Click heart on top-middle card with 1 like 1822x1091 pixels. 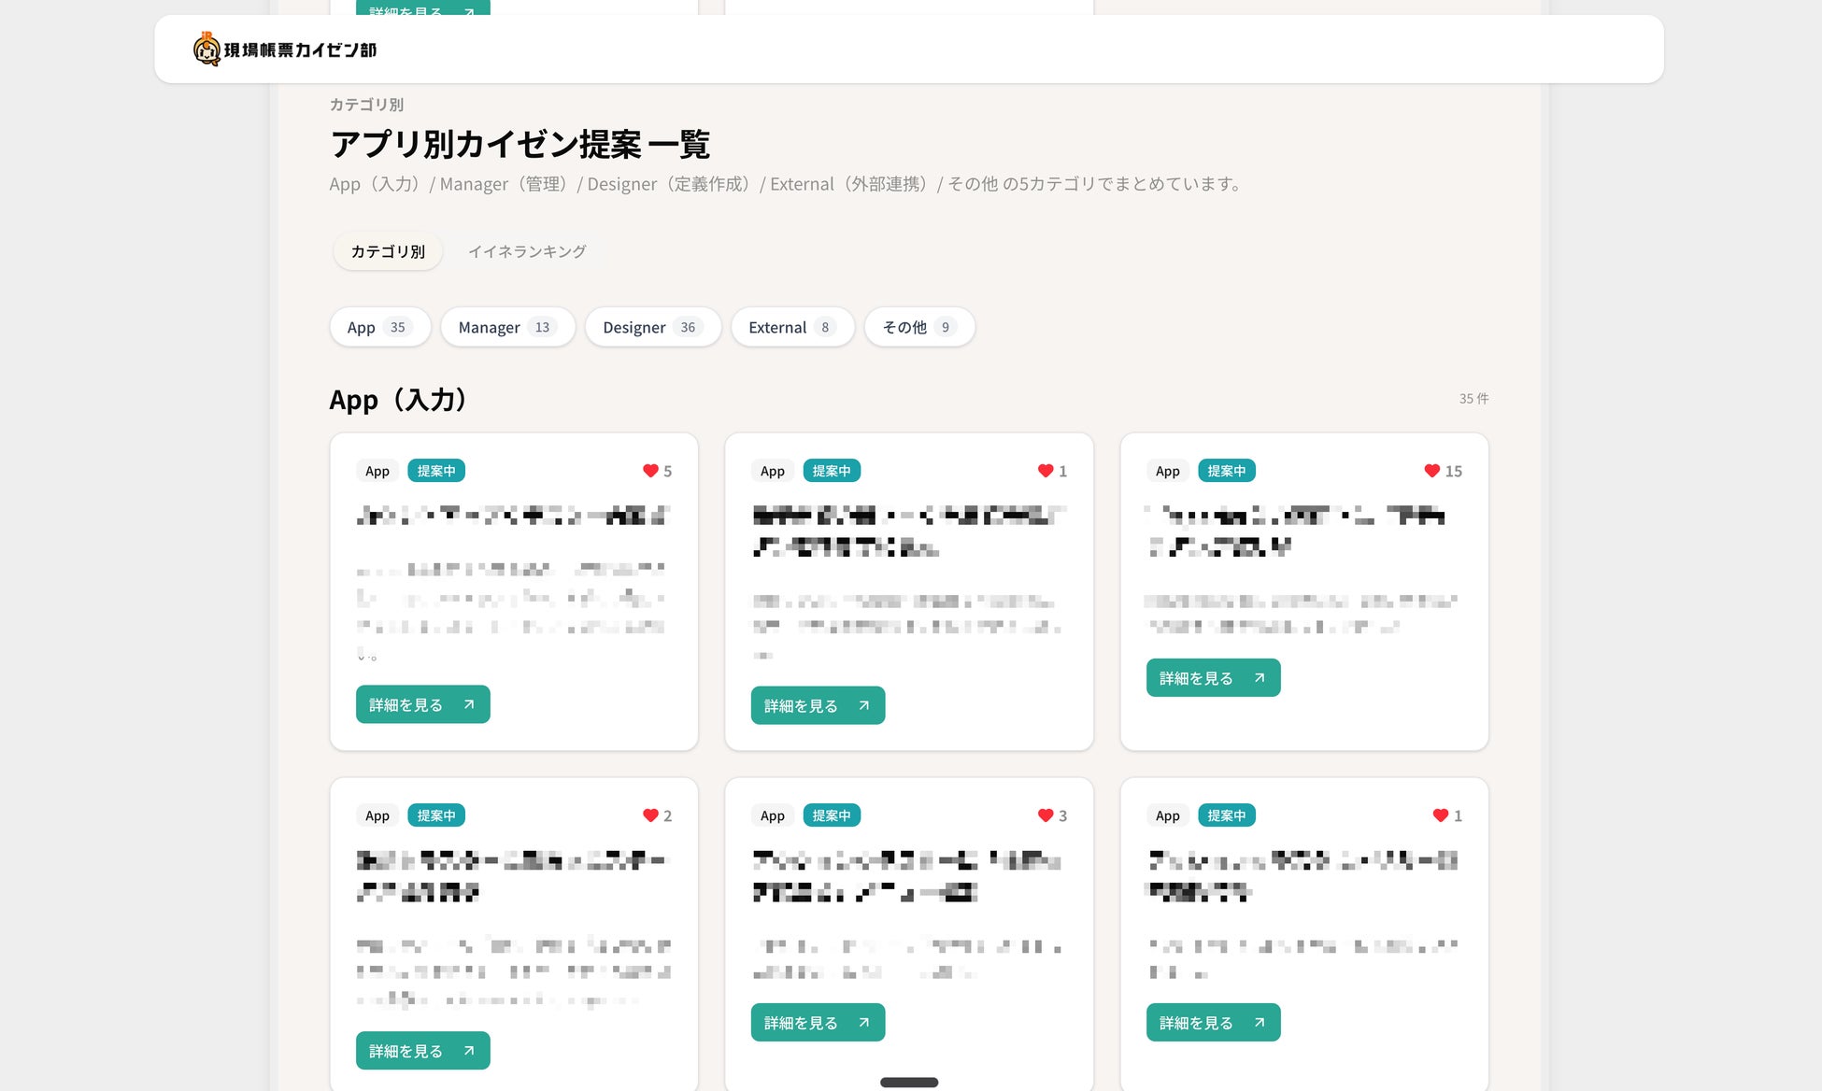click(1046, 471)
